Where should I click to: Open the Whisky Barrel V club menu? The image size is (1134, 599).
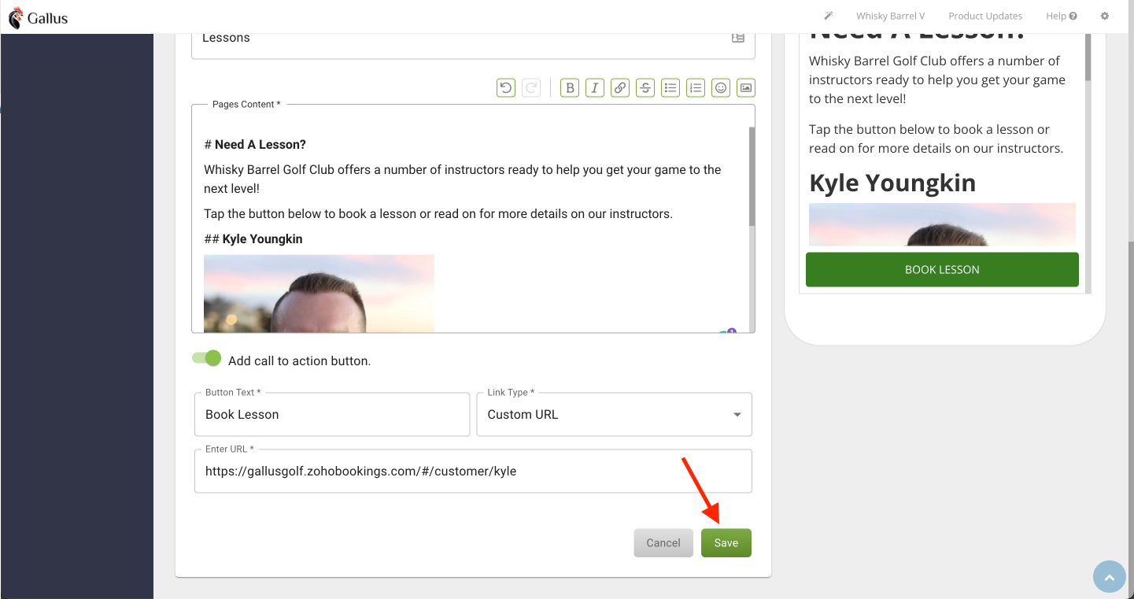(891, 16)
